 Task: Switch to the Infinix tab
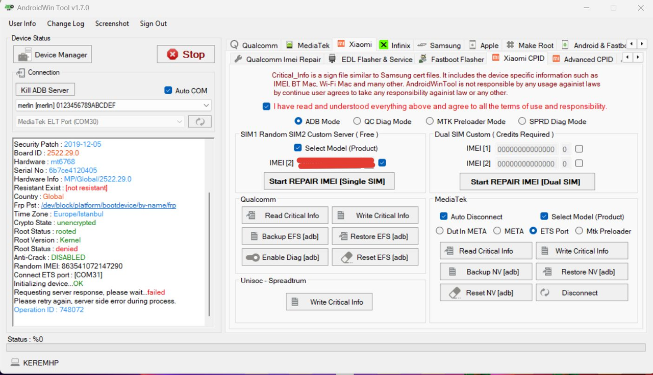click(395, 45)
